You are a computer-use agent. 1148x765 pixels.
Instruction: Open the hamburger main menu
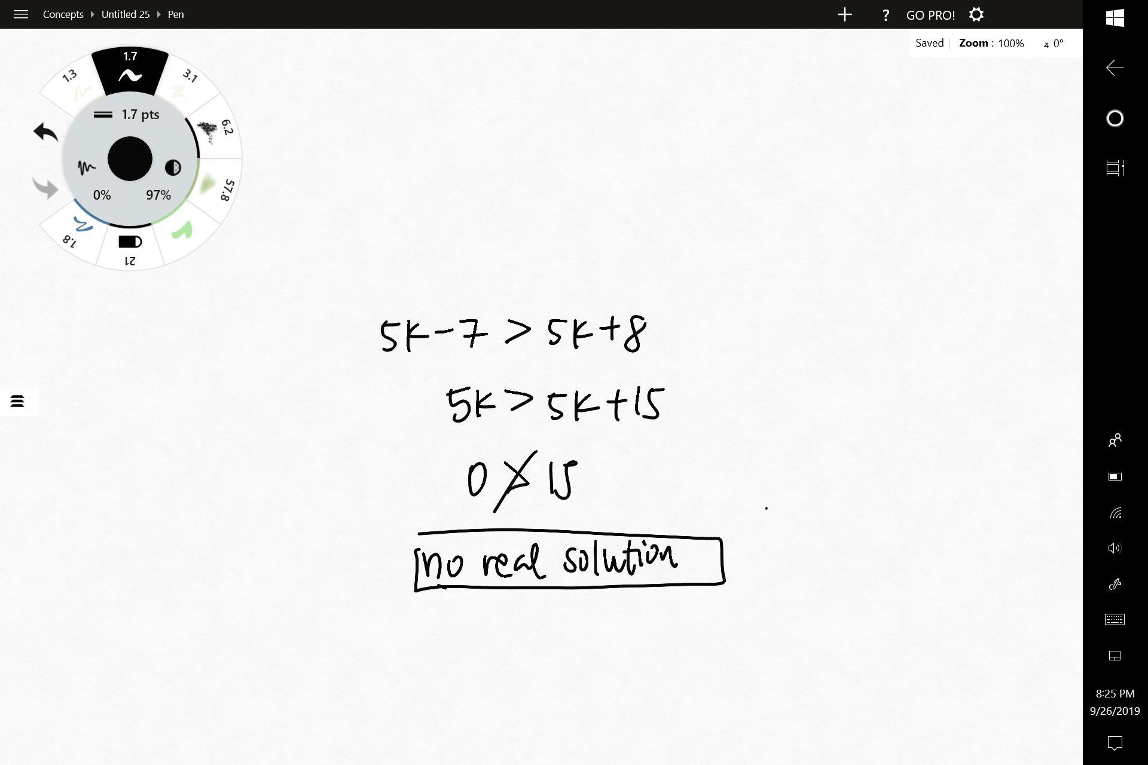21,14
